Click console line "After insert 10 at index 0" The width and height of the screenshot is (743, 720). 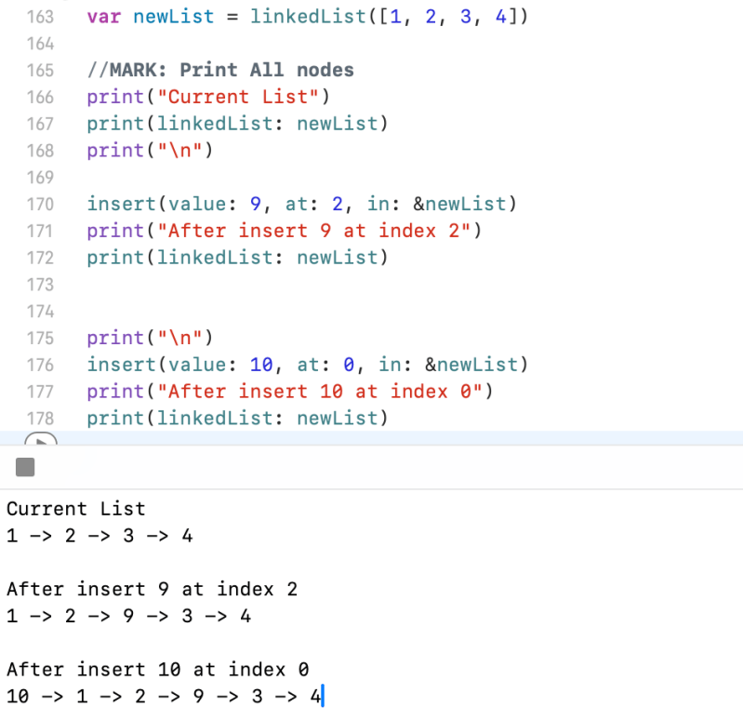(157, 669)
